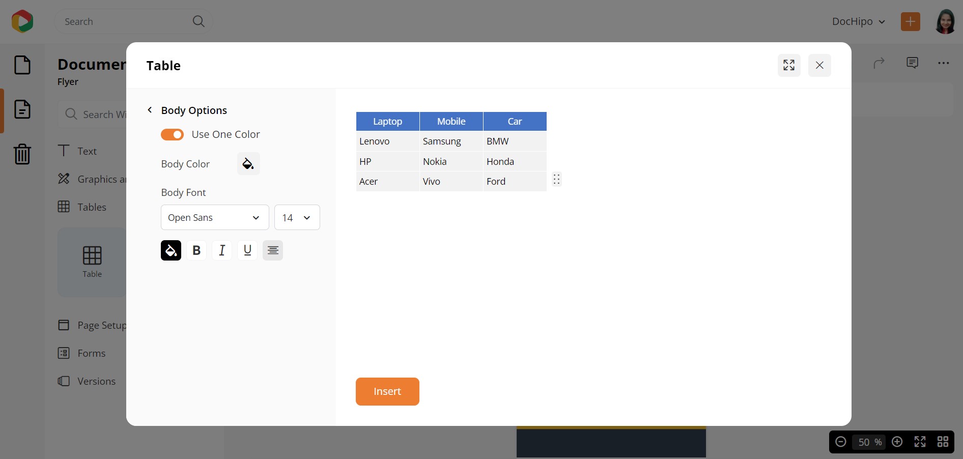Select the Mobile header cell
This screenshot has width=963, height=459.
click(451, 122)
